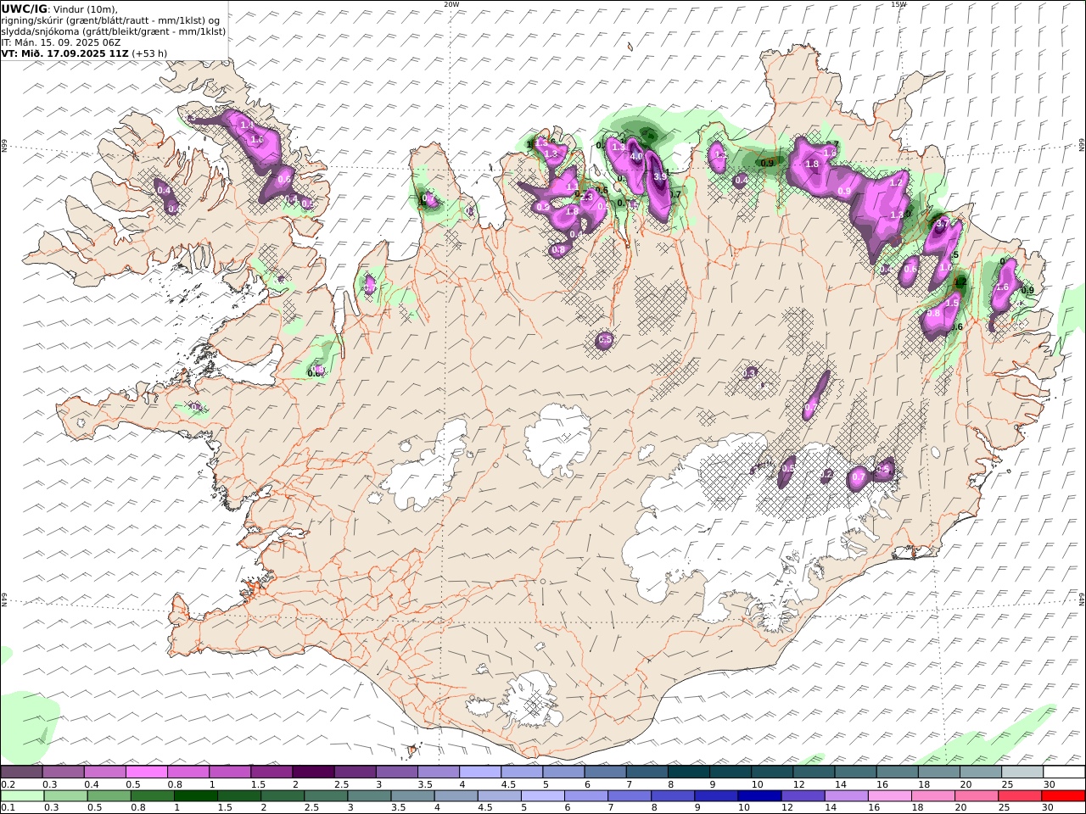The height and width of the screenshot is (814, 1086).
Task: Click the rigning/skúrir legend description line
Action: point(110,20)
